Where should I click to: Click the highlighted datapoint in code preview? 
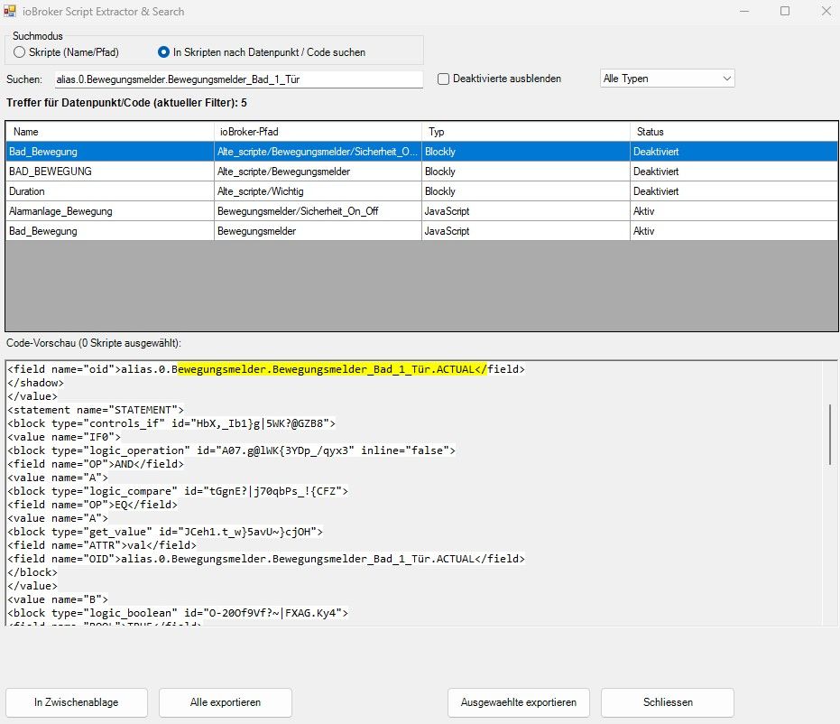(x=332, y=369)
